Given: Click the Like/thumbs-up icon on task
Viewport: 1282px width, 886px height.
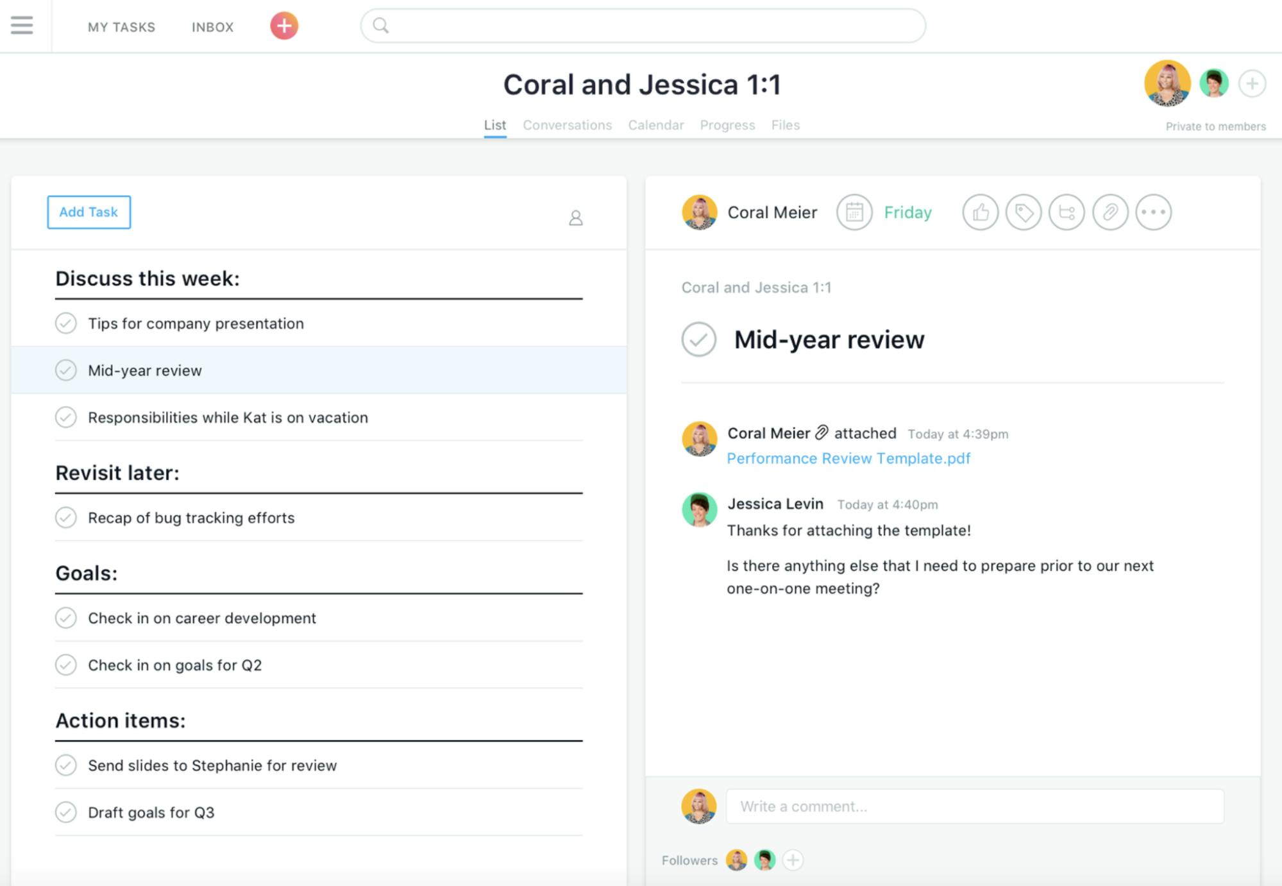Looking at the screenshot, I should click(982, 212).
